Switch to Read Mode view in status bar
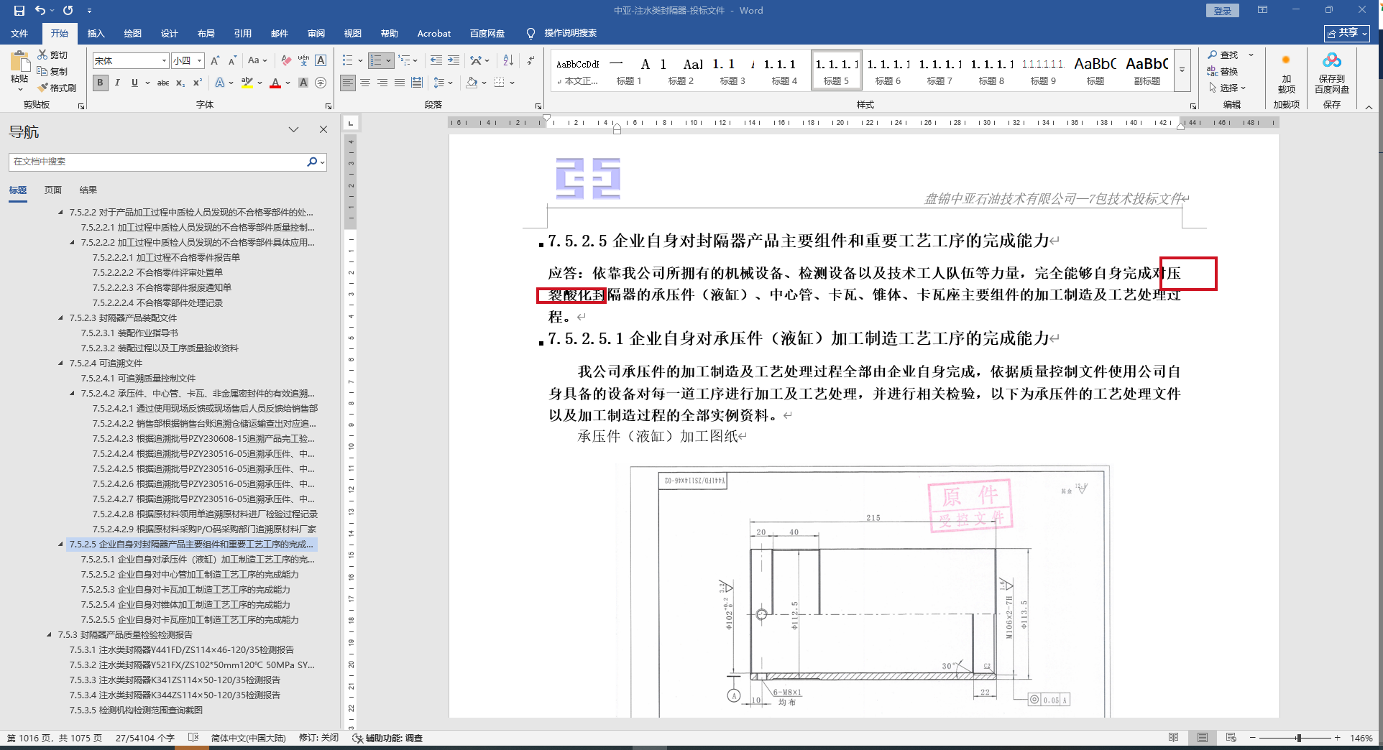This screenshot has height=750, width=1383. [1173, 738]
